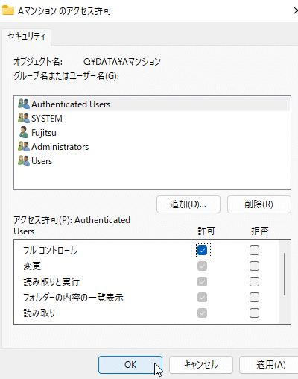
Task: Click the キャンセル button
Action: (201, 365)
